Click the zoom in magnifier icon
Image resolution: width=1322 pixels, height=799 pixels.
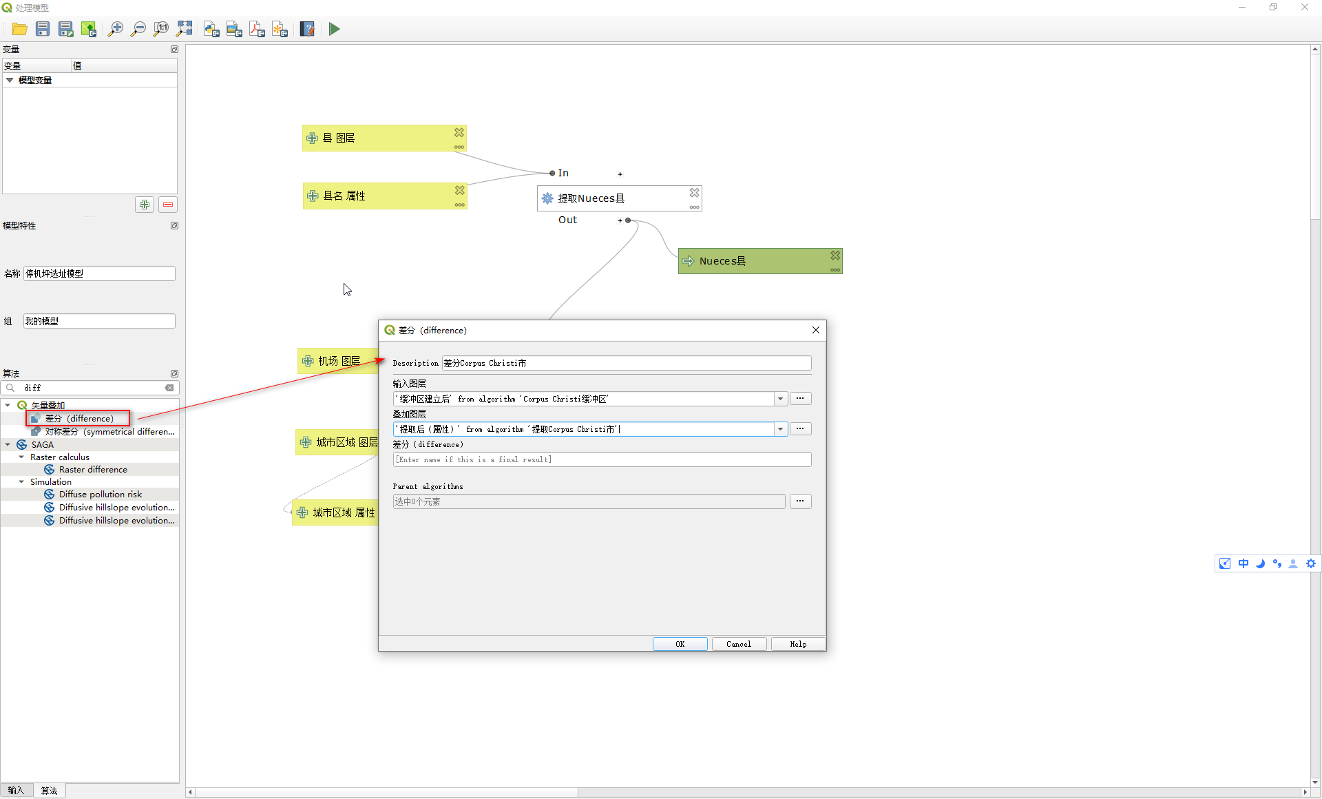pos(115,29)
